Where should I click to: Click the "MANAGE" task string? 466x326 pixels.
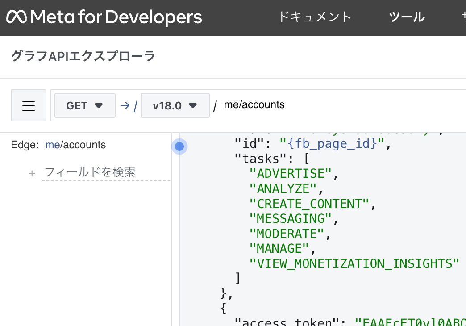point(279,248)
